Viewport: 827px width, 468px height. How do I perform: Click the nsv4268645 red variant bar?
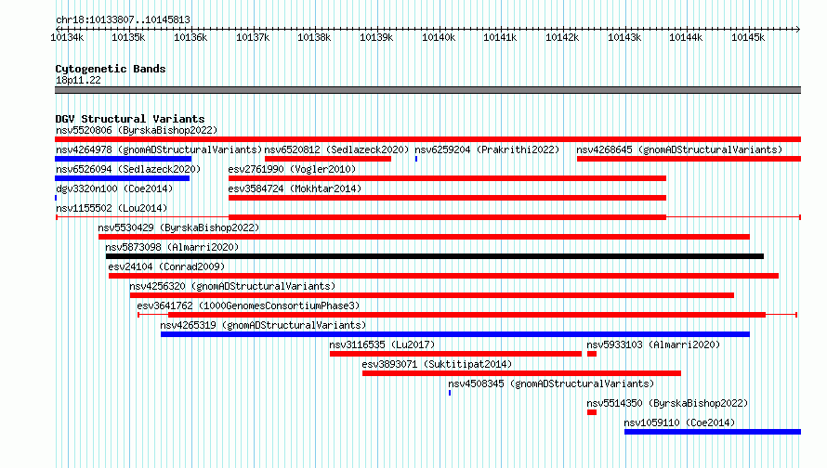[x=689, y=159]
